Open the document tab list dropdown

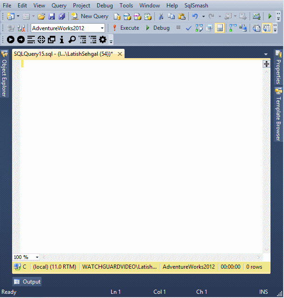(266, 54)
